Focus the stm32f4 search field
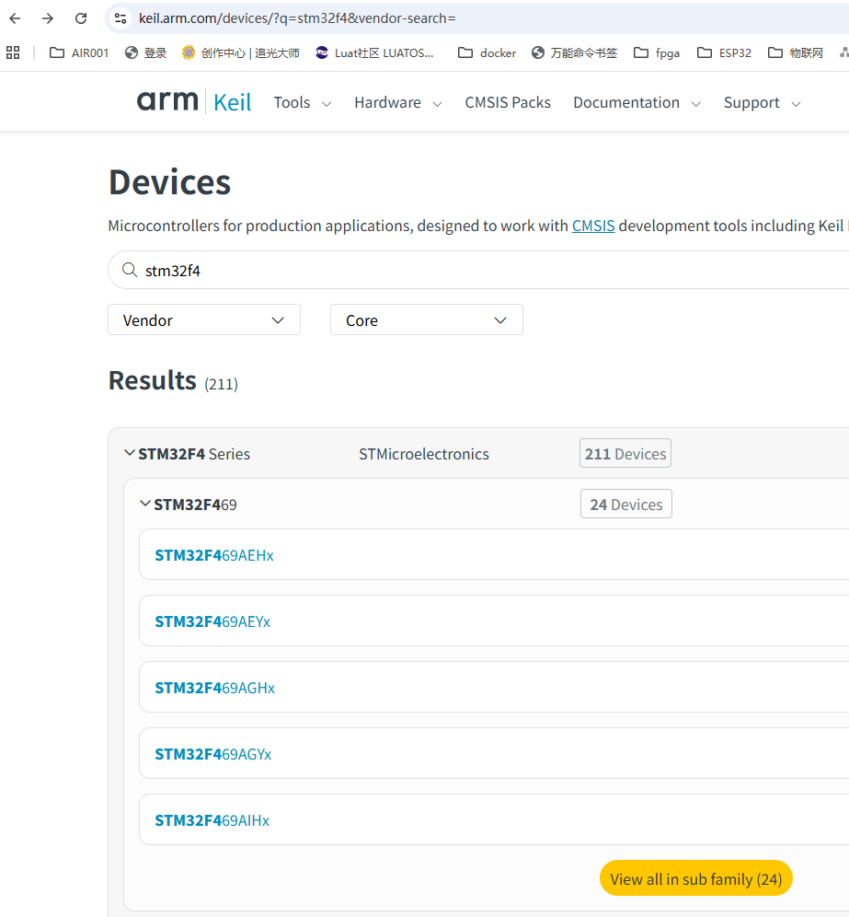Viewport: 849px width, 917px height. tap(478, 270)
